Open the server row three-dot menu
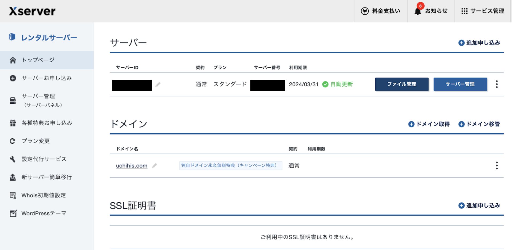This screenshot has width=512, height=250. point(496,84)
